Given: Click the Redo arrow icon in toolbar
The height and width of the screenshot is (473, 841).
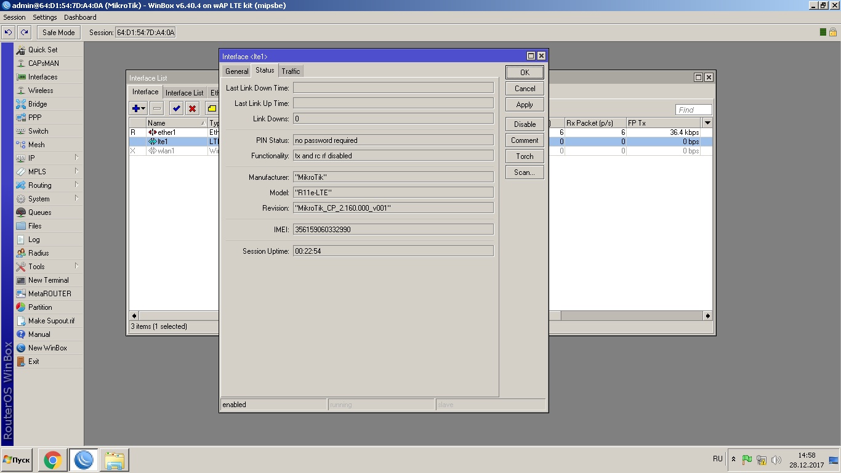Looking at the screenshot, I should pos(25,32).
